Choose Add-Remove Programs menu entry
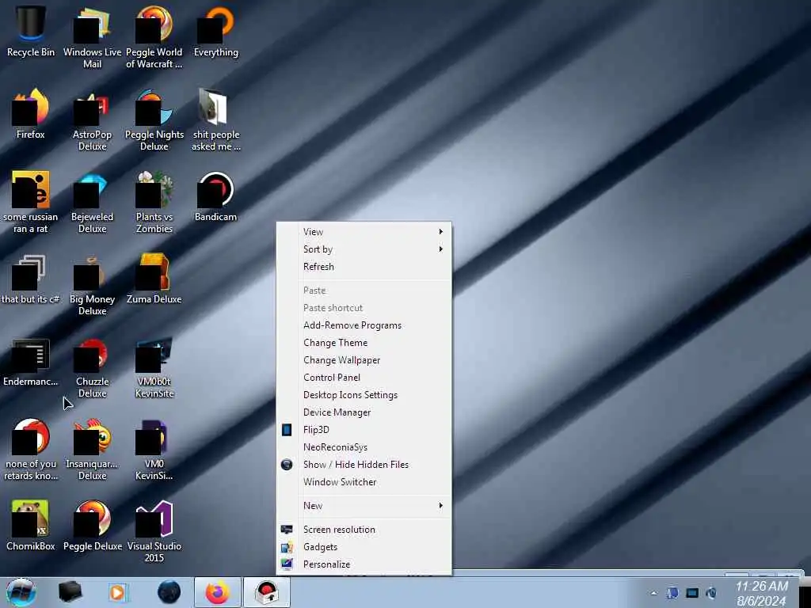 point(364,325)
